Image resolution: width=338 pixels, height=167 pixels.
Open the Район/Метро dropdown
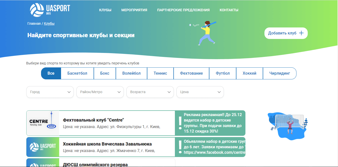(100, 92)
